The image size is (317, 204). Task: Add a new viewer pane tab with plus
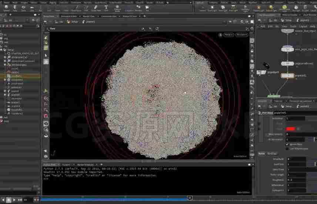[x=144, y=16]
